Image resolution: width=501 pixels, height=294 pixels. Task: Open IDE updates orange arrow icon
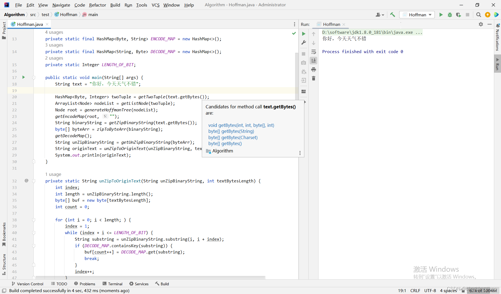click(x=488, y=15)
